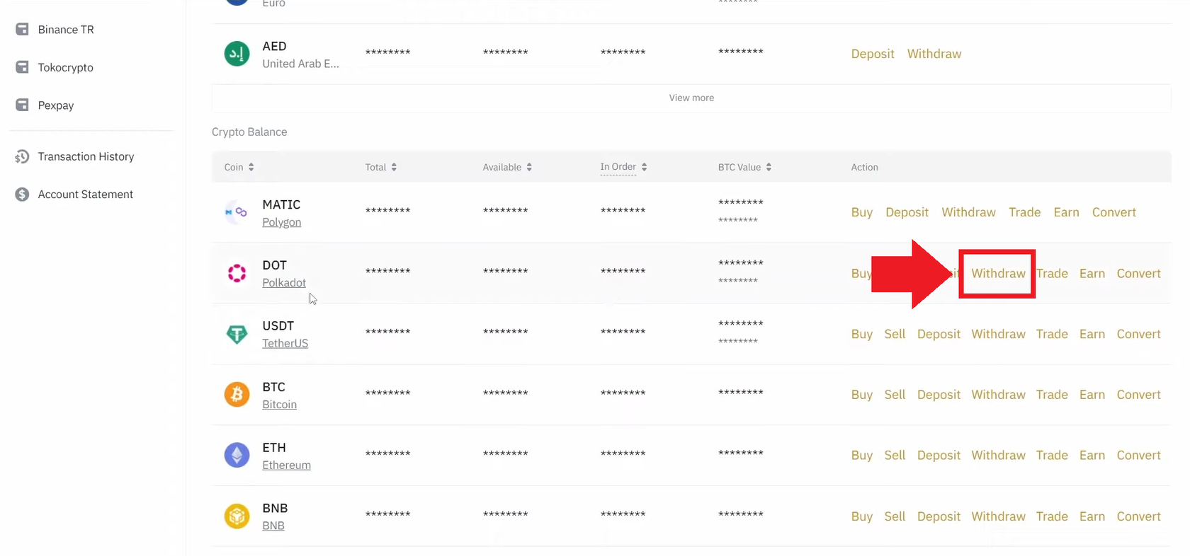Expand fiat list with View more
The image size is (1190, 556).
pyautogui.click(x=691, y=98)
